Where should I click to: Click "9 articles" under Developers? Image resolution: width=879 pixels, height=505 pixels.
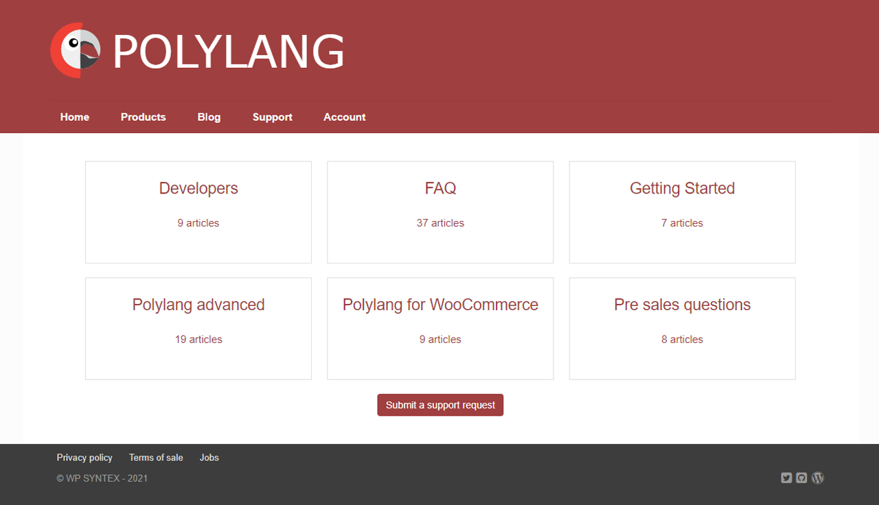click(198, 223)
